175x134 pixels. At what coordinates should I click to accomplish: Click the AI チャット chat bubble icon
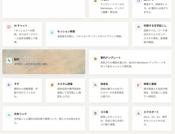9,27
